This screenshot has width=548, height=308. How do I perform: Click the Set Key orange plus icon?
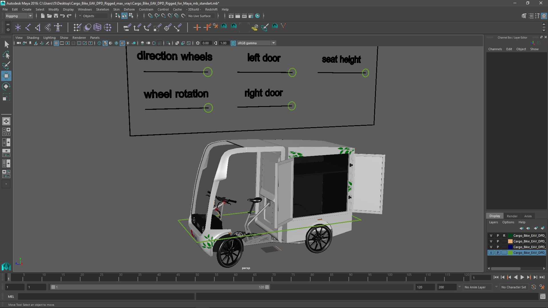(x=197, y=27)
